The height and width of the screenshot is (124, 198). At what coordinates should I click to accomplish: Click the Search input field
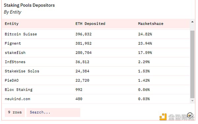pyautogui.click(x=53, y=112)
